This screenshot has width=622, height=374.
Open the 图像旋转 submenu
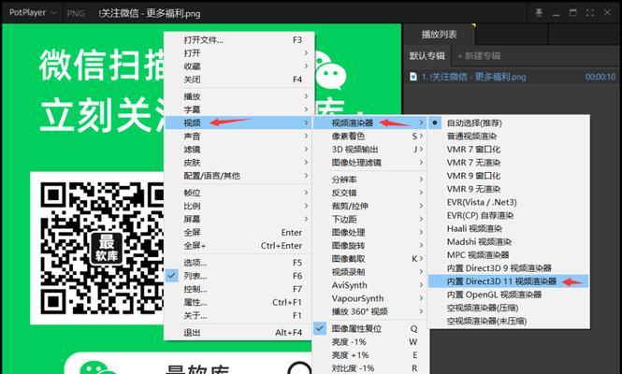(370, 246)
